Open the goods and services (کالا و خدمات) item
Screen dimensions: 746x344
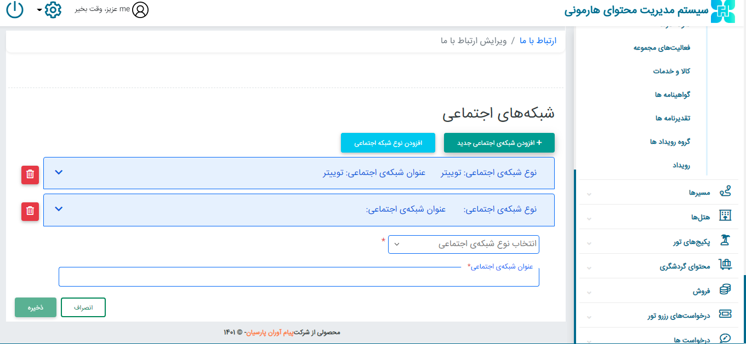[x=671, y=71]
